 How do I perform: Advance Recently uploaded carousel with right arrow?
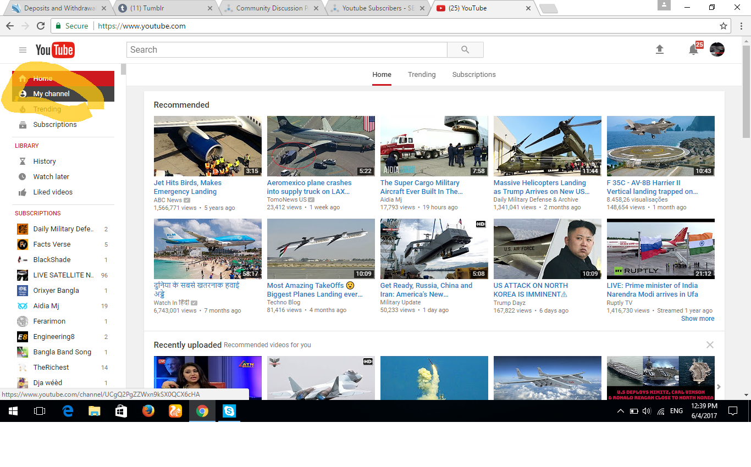[x=719, y=387]
